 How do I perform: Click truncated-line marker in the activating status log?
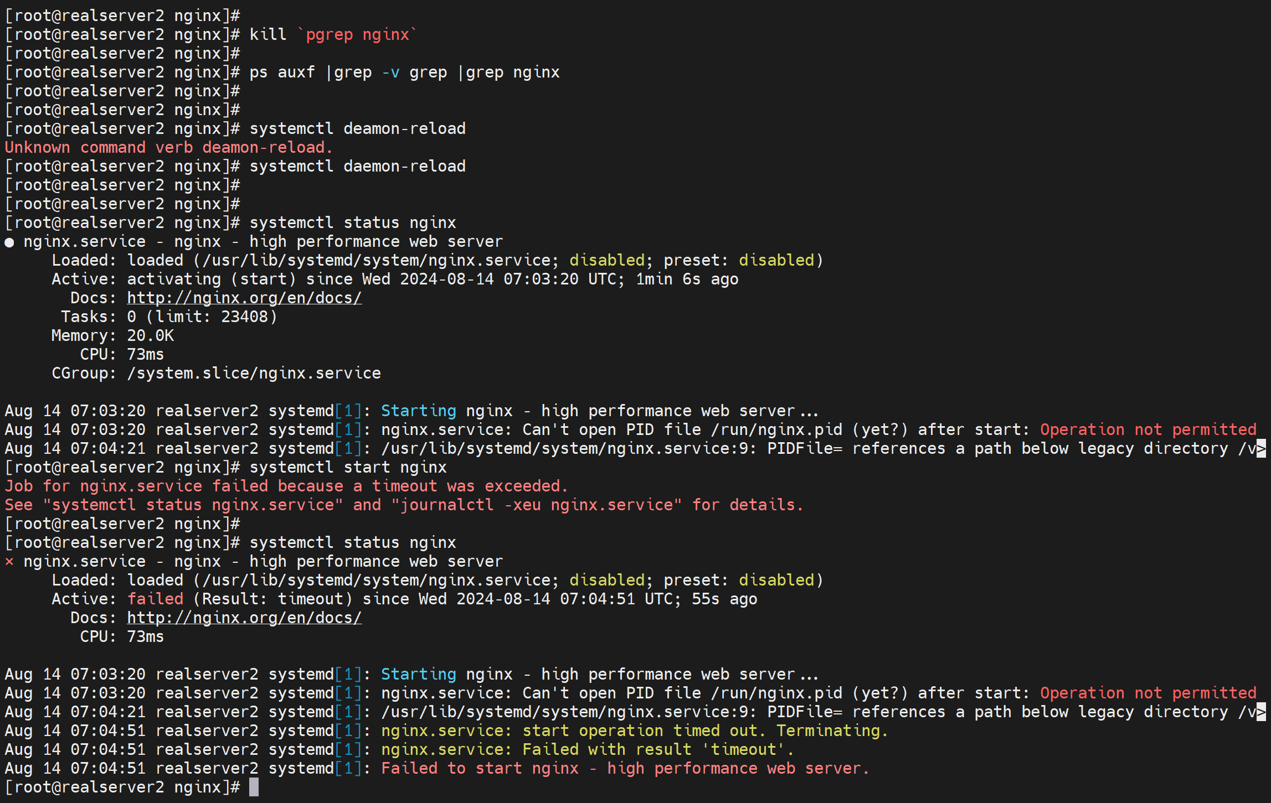click(1261, 449)
